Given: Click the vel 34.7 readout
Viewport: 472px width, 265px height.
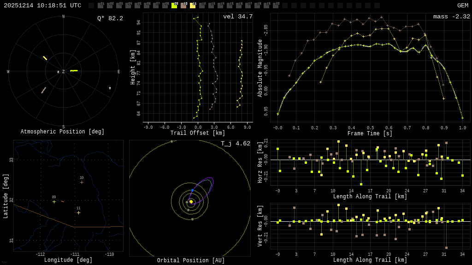Looking at the screenshot, I should pyautogui.click(x=237, y=17).
